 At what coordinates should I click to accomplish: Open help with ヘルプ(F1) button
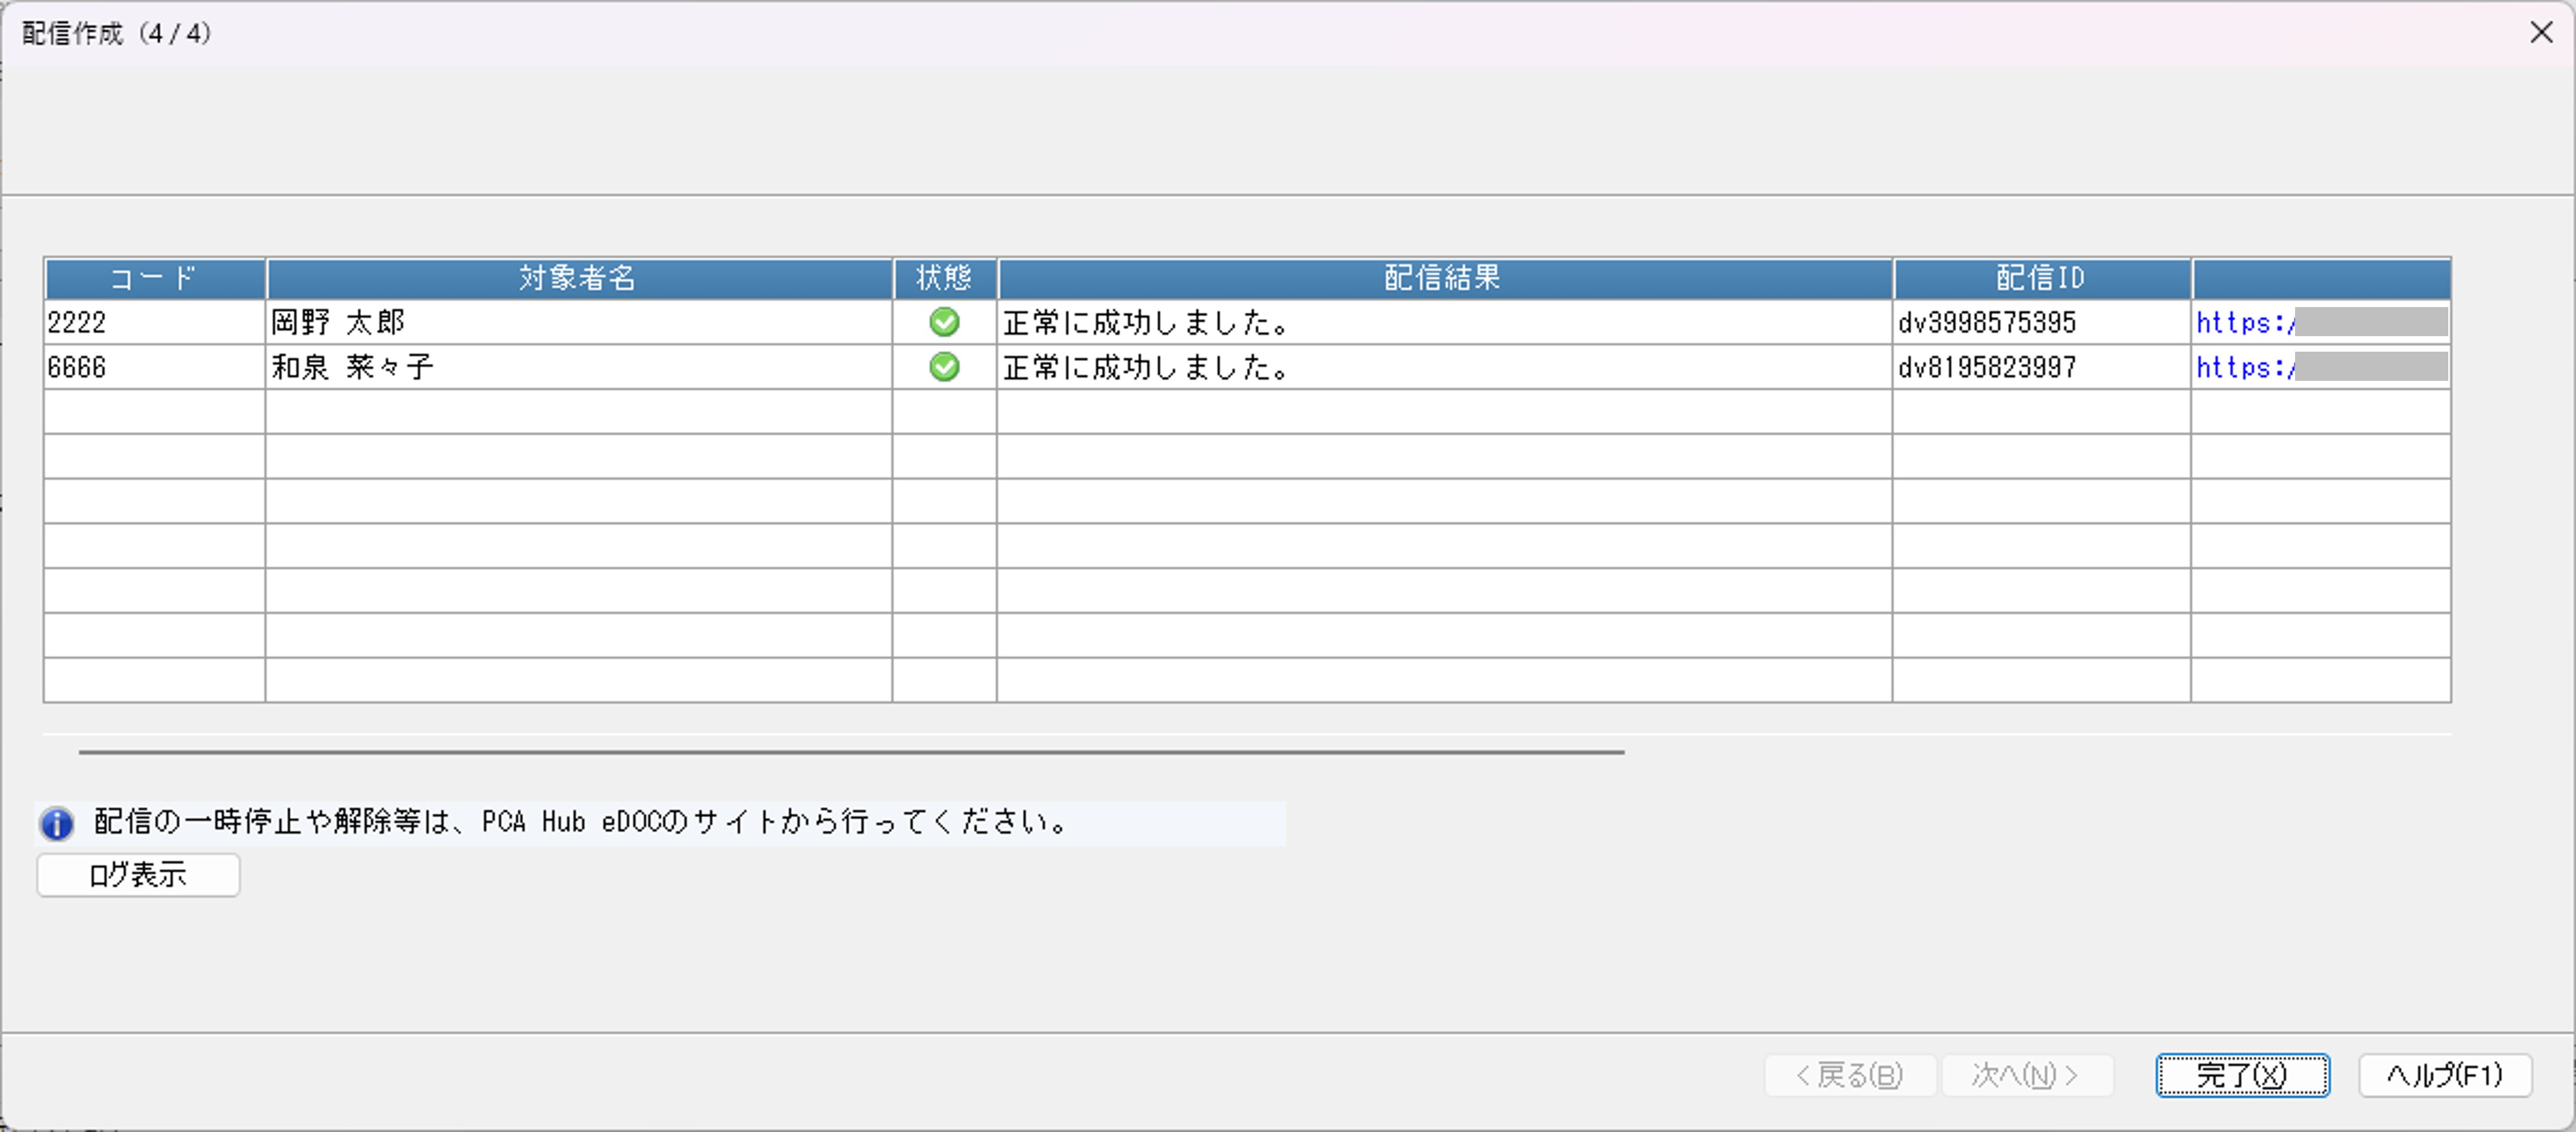tap(2444, 1075)
